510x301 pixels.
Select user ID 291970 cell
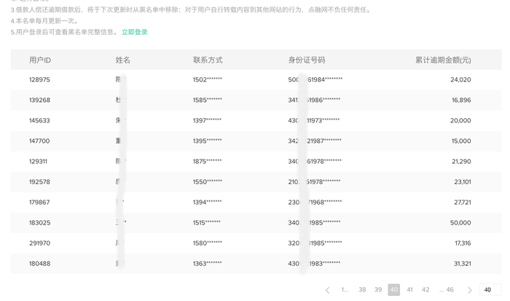click(x=39, y=243)
